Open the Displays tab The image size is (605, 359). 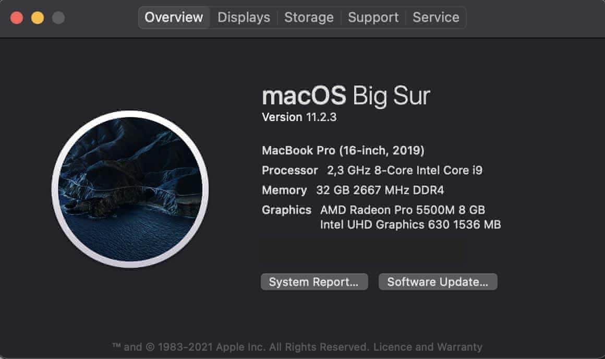[x=244, y=17]
